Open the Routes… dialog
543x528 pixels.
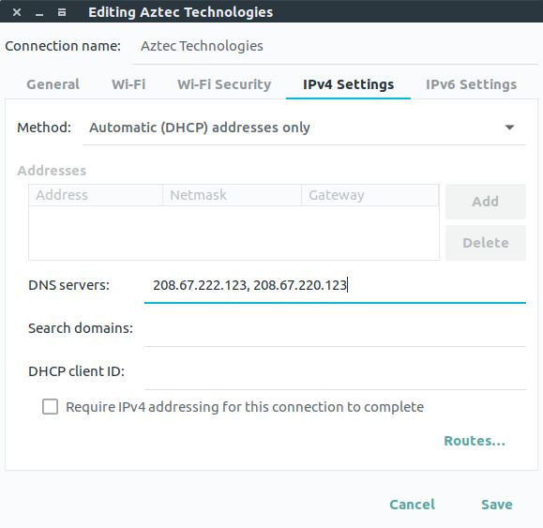tap(475, 441)
